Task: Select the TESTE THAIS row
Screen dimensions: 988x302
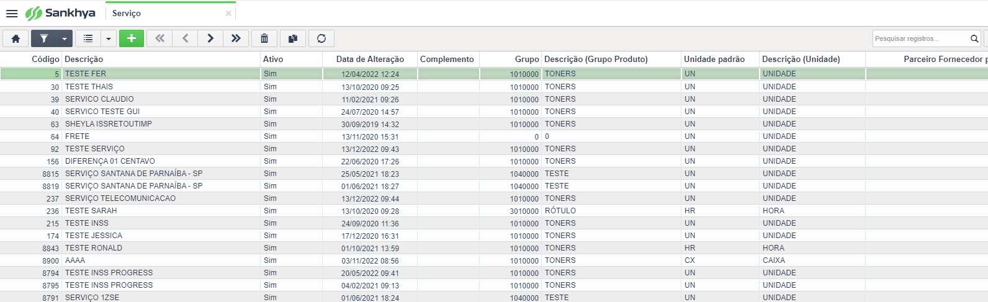Action: tap(494, 87)
